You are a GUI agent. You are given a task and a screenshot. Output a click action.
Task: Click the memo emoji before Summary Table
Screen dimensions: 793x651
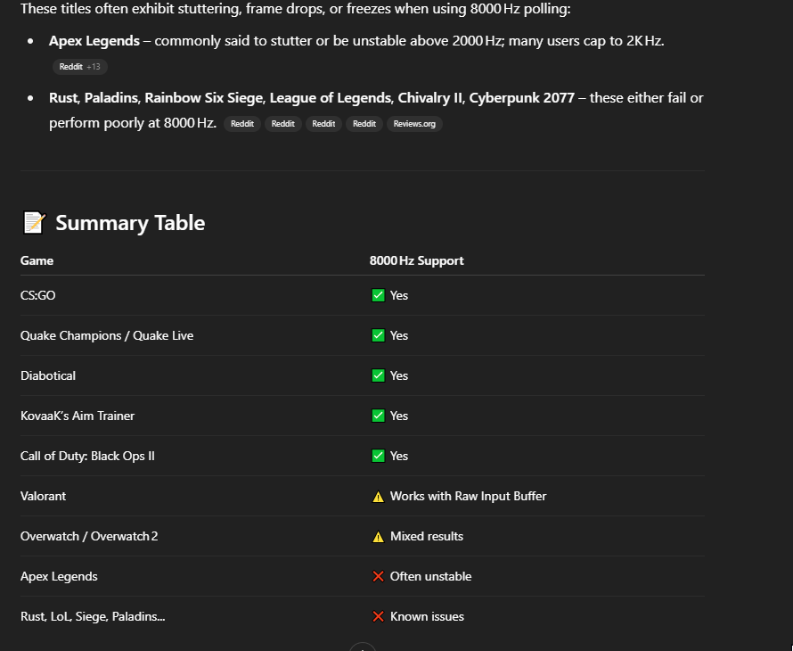coord(33,223)
